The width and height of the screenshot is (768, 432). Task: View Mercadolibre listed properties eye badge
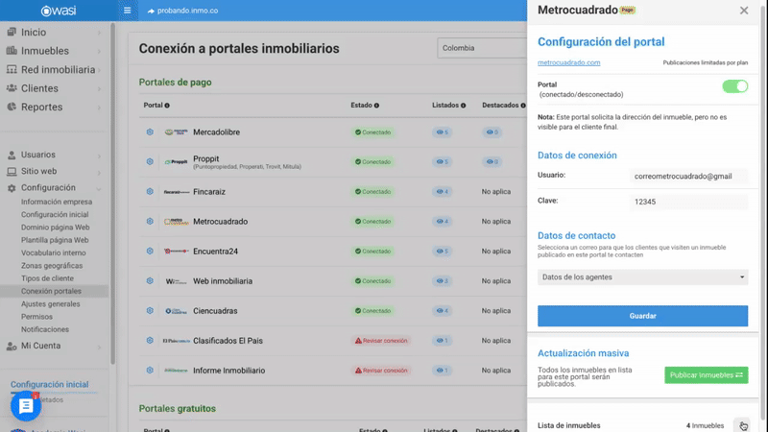pyautogui.click(x=442, y=132)
